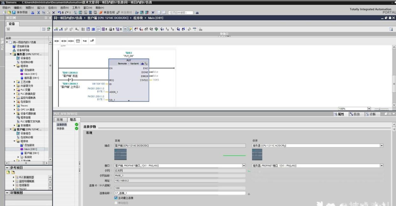Screen dimensions: 396x206
Task: Click the Open branch icon in favorites bar
Action: [85, 41]
